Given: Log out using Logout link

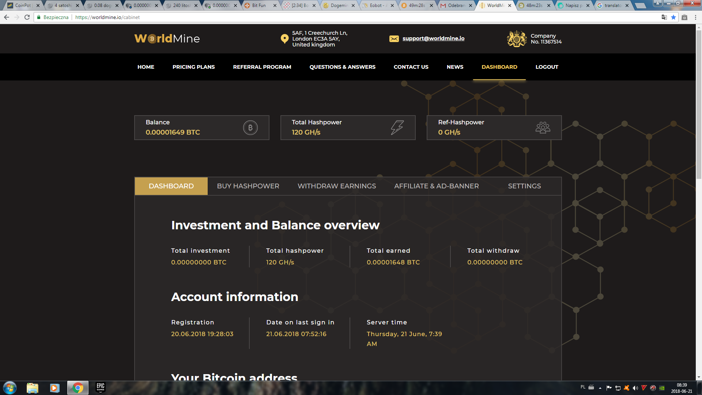Looking at the screenshot, I should coord(547,67).
